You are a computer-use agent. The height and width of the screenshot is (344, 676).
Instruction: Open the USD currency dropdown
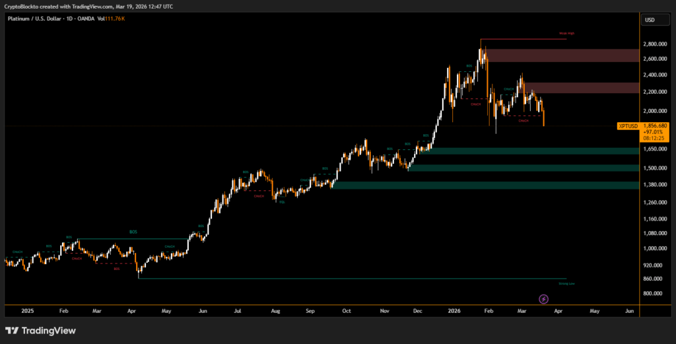(649, 20)
